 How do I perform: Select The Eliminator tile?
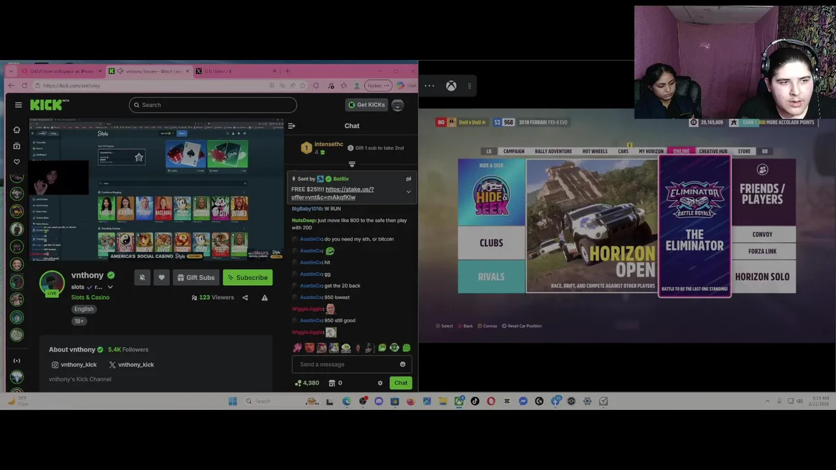[694, 226]
